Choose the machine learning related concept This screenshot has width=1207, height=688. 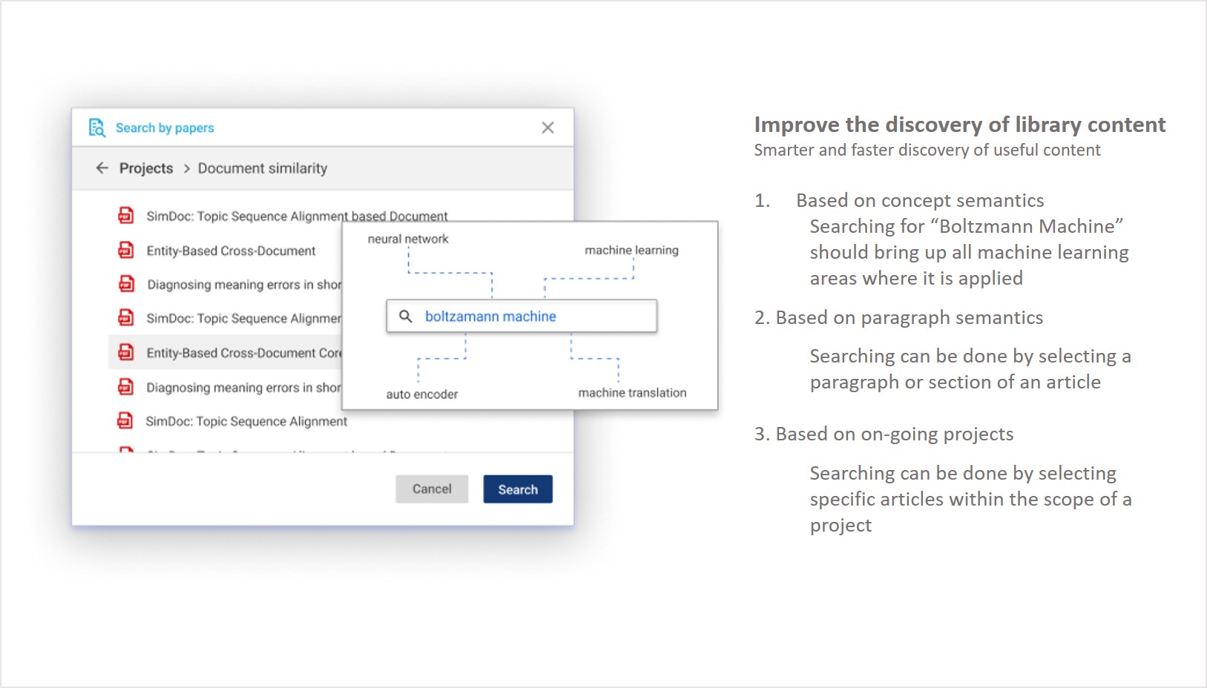631,250
